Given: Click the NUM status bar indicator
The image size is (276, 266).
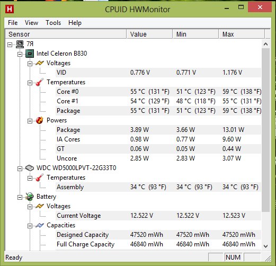Looking at the screenshot, I should [x=233, y=258].
